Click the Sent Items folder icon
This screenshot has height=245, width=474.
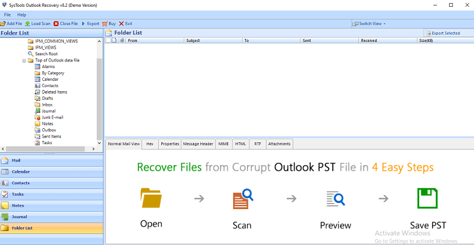point(38,136)
